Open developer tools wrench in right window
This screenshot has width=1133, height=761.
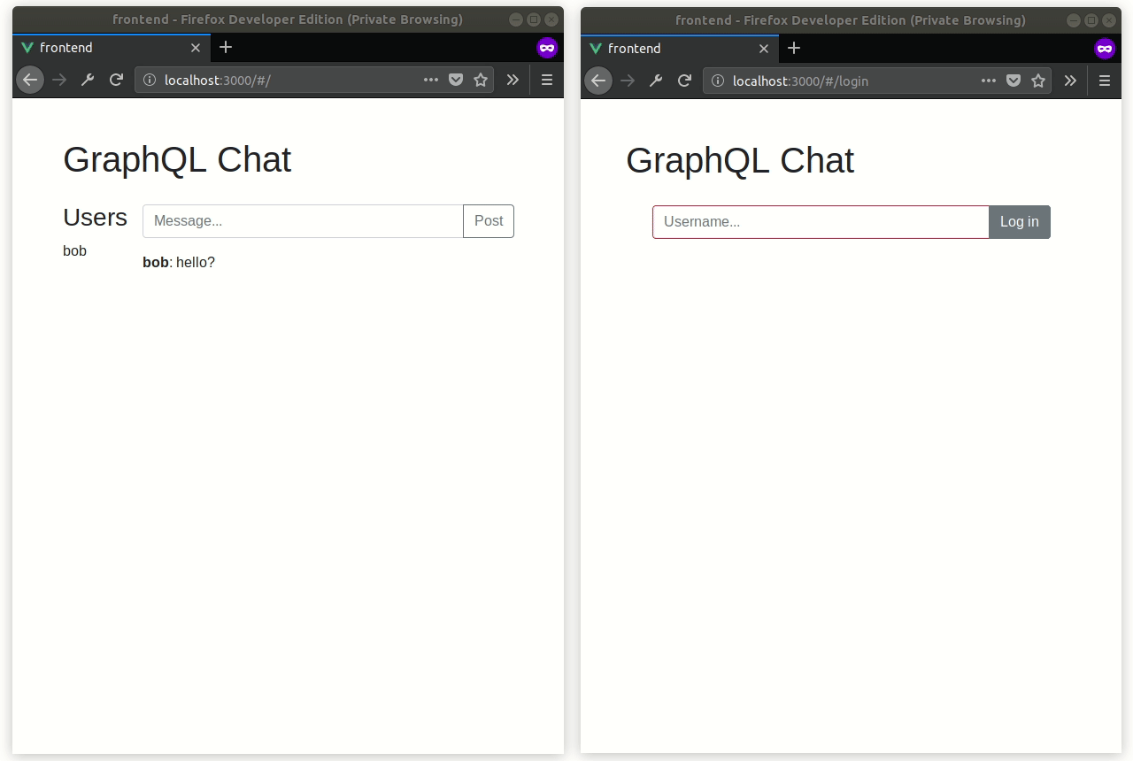(x=656, y=81)
